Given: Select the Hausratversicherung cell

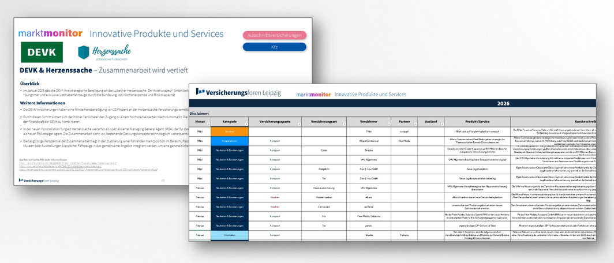Looking at the screenshot, I should 324,188.
